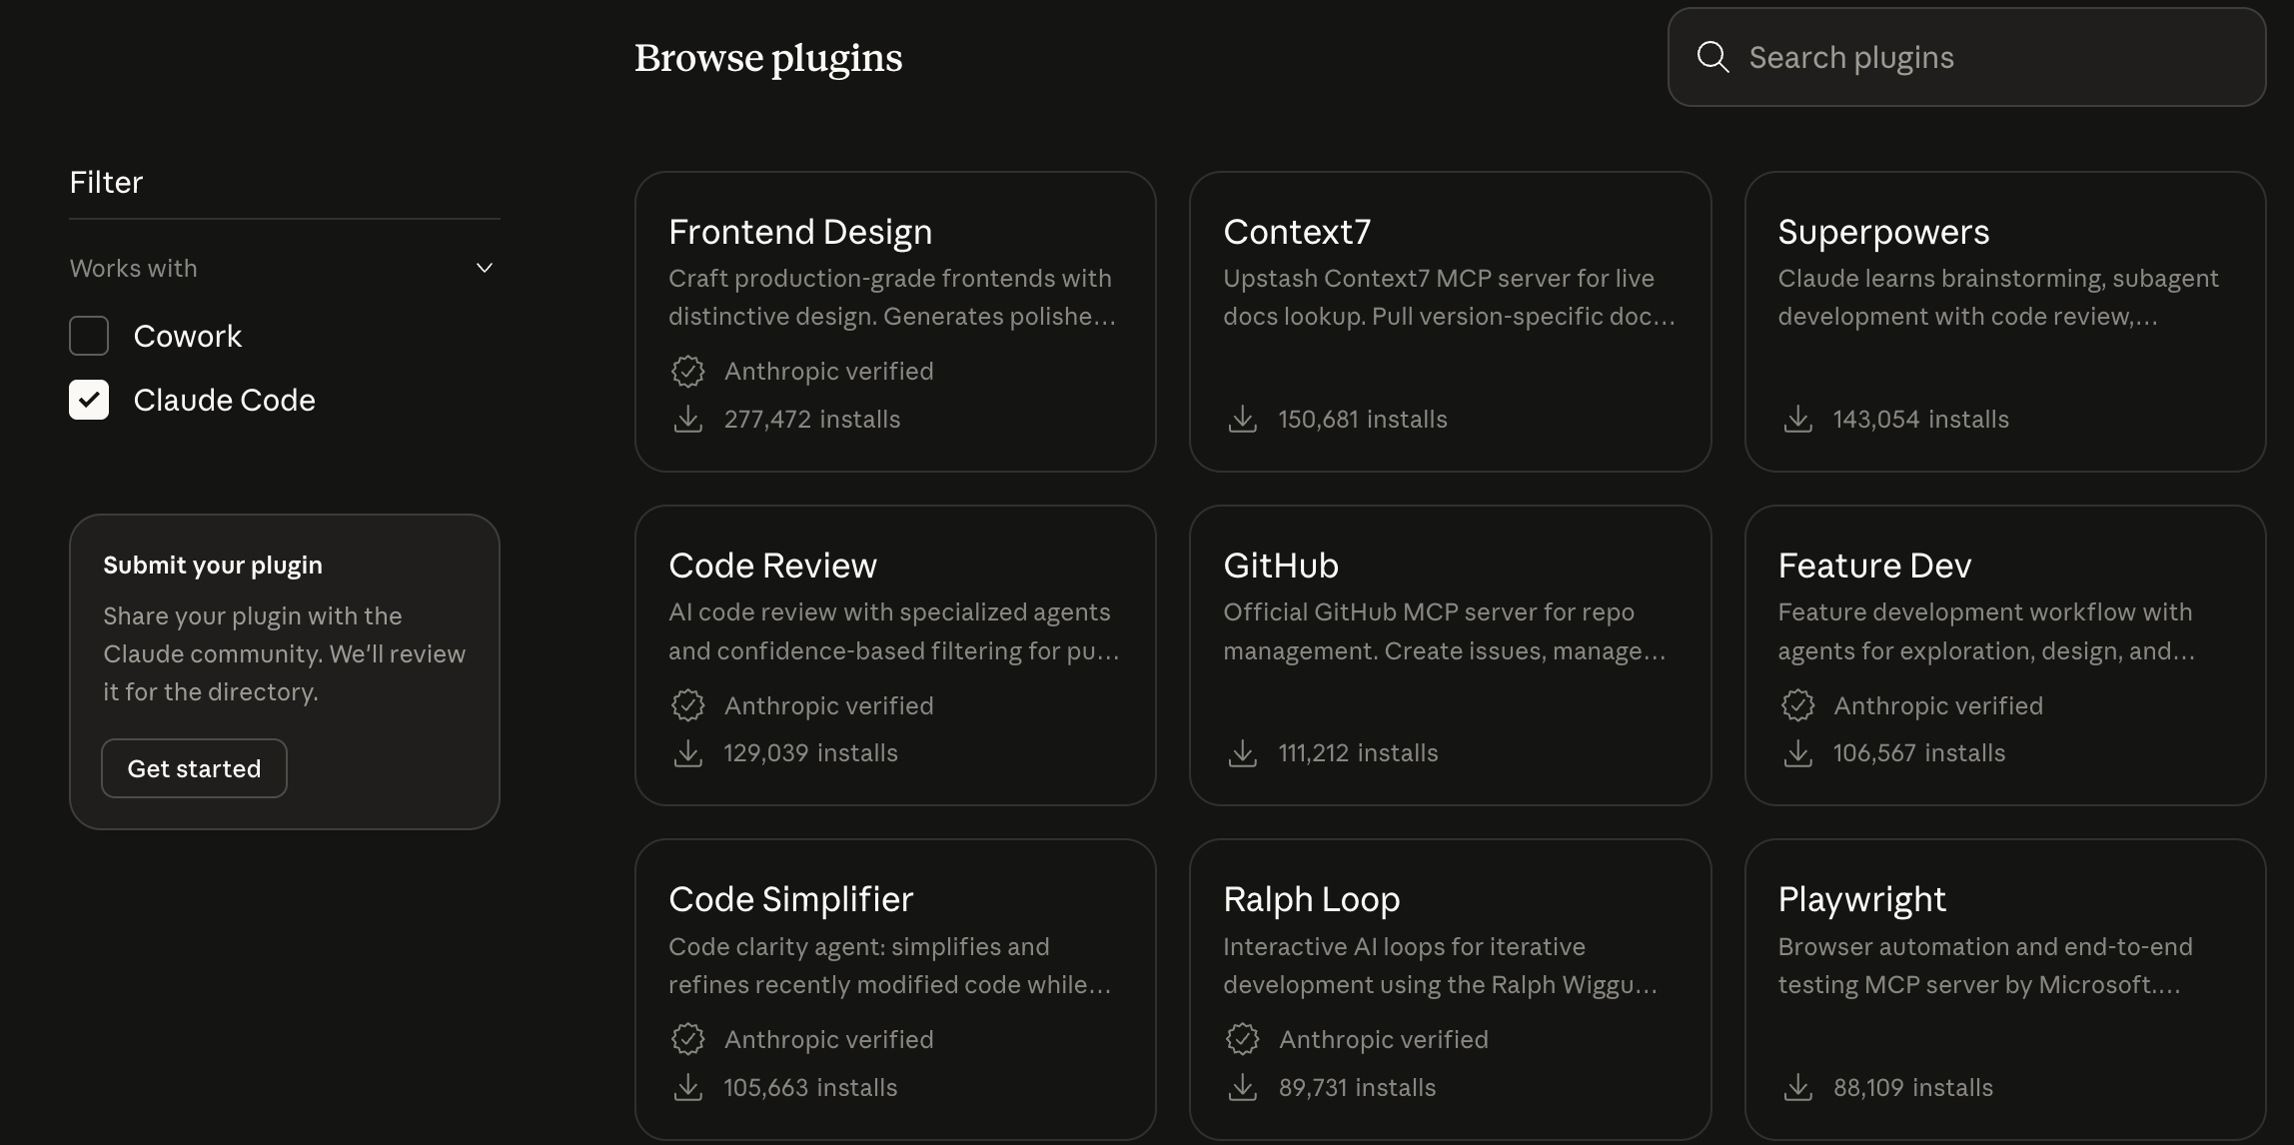Click the installs icon on the Playwright card
The height and width of the screenshot is (1145, 2294).
(x=1798, y=1088)
